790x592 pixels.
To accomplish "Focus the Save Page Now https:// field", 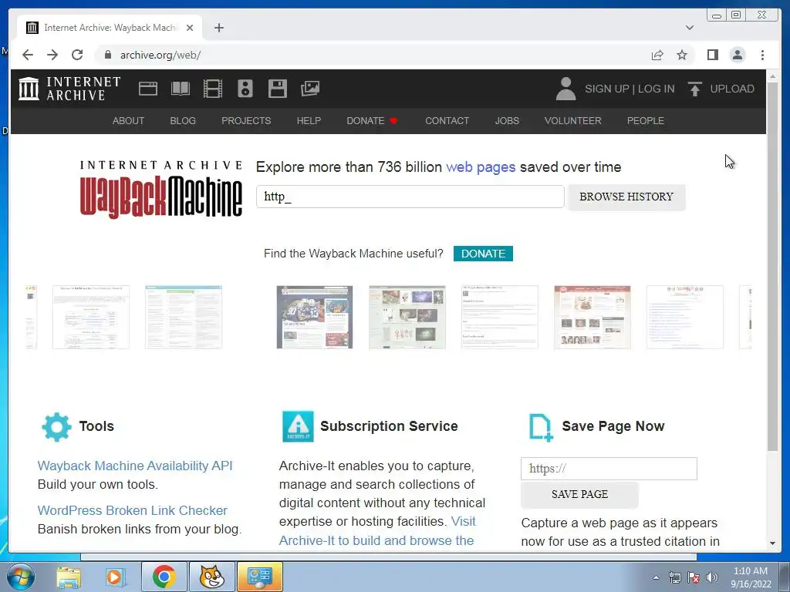I will (609, 469).
